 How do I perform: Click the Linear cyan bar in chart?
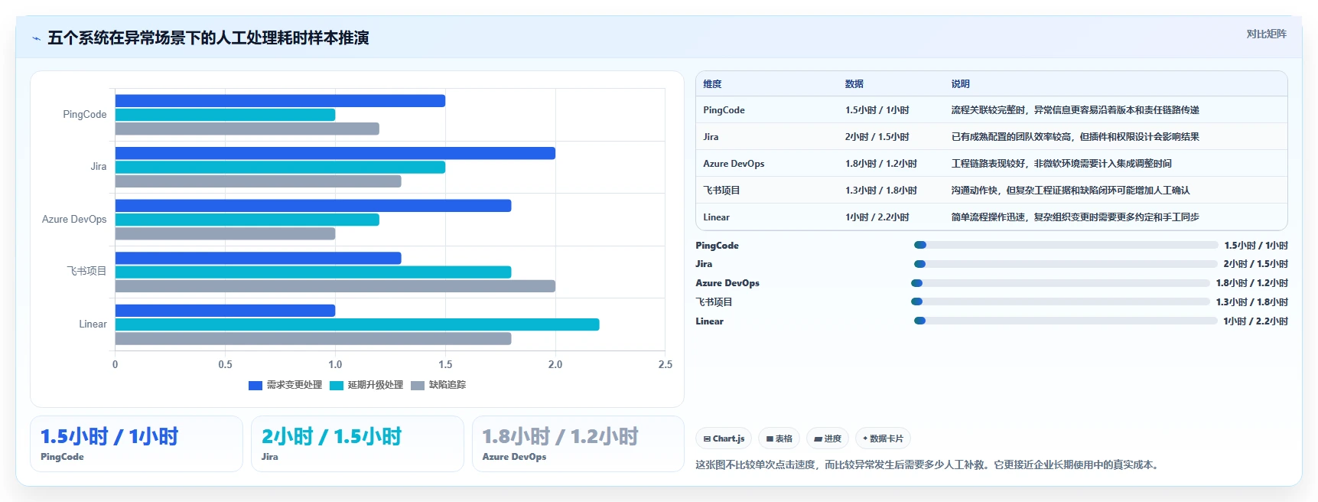tap(357, 324)
